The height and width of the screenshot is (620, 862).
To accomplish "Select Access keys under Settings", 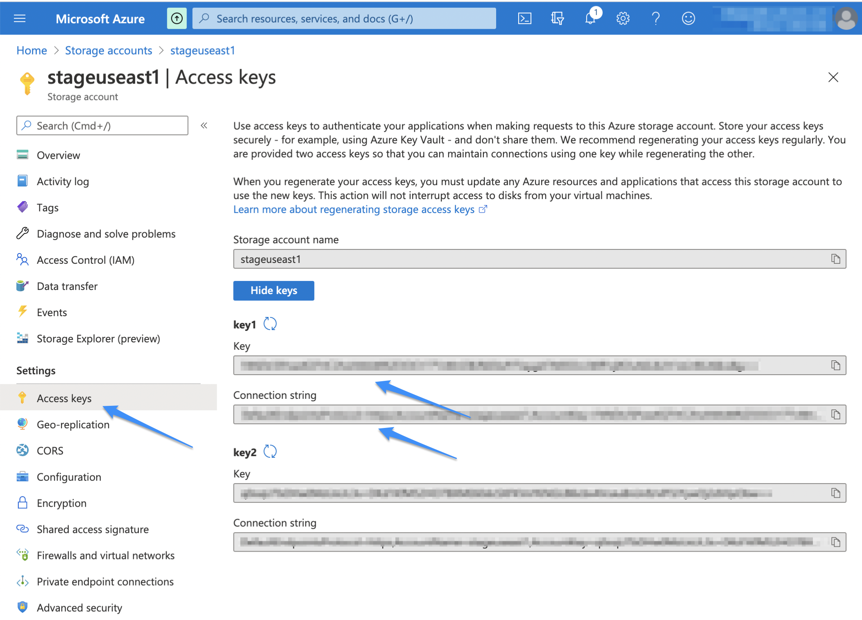I will coord(109,398).
